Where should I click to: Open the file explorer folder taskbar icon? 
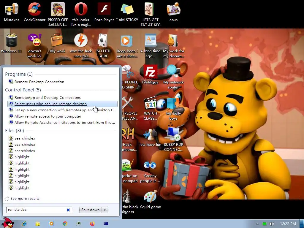38,224
